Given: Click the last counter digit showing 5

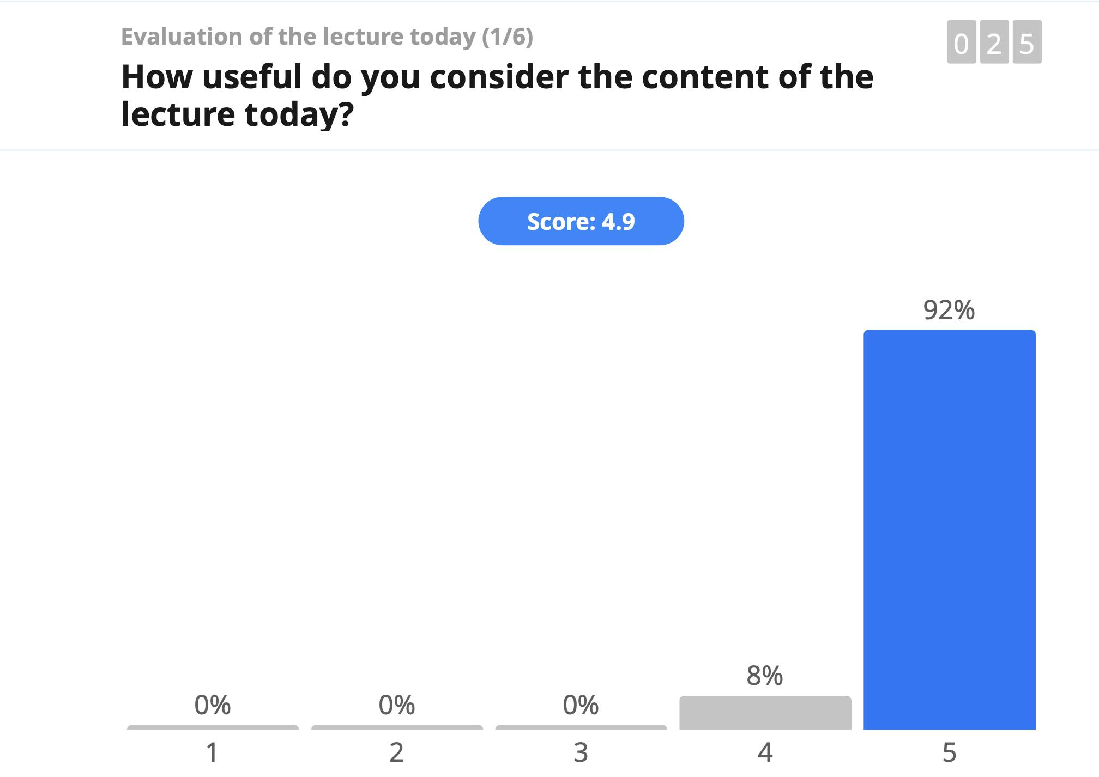Looking at the screenshot, I should (1027, 43).
